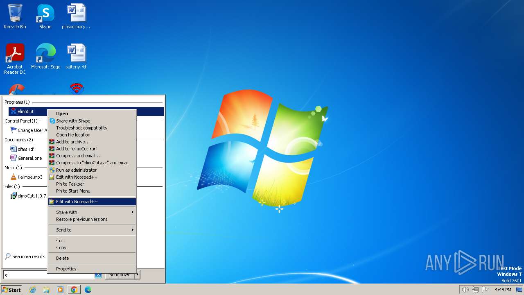Open Google Chrome from the taskbar
This screenshot has height=295, width=524.
coord(74,290)
